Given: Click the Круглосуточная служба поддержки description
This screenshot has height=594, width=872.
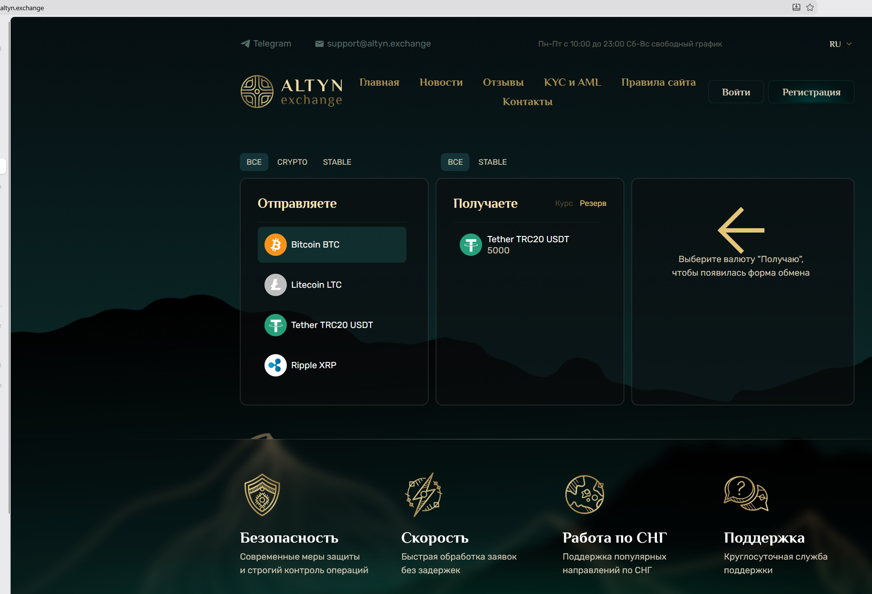Looking at the screenshot, I should click(x=776, y=563).
